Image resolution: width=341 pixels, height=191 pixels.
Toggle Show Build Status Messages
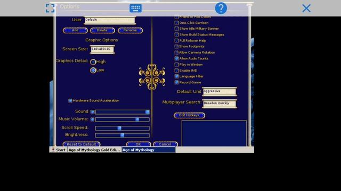coord(176,34)
